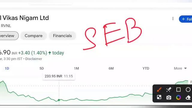192x108 pixels.
Task: Select the 1M chart range
Action: [76, 68]
